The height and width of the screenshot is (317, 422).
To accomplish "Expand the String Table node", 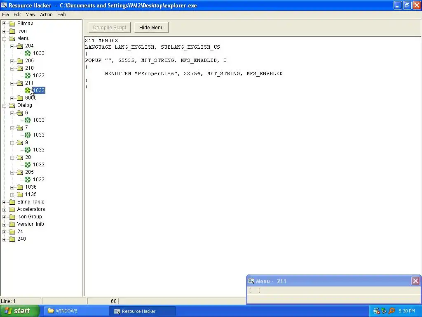I will click(4, 202).
